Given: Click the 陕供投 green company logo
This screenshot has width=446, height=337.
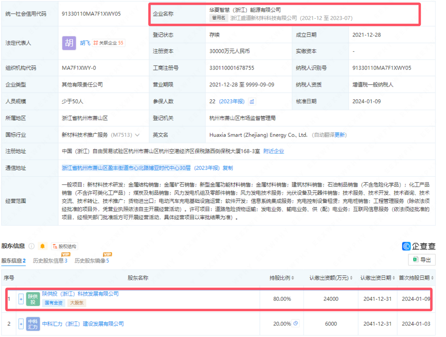Looking at the screenshot, I should click(33, 299).
